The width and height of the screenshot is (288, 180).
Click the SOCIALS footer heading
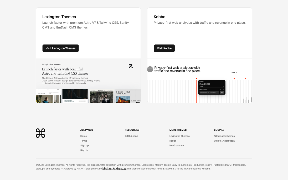(219, 130)
